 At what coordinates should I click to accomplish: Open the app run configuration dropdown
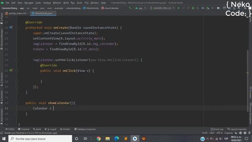[141, 8]
